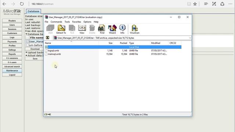
Task: Go up one folder level icon
Action: pyautogui.click(x=47, y=38)
